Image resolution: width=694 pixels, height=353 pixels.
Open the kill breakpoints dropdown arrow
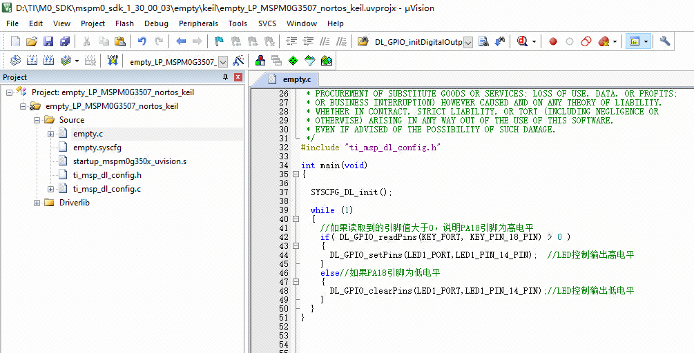[615, 41]
